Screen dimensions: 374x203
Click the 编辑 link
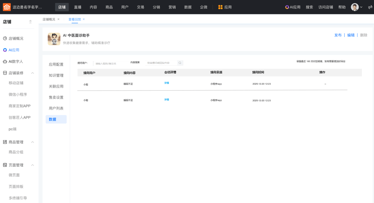tap(351, 35)
